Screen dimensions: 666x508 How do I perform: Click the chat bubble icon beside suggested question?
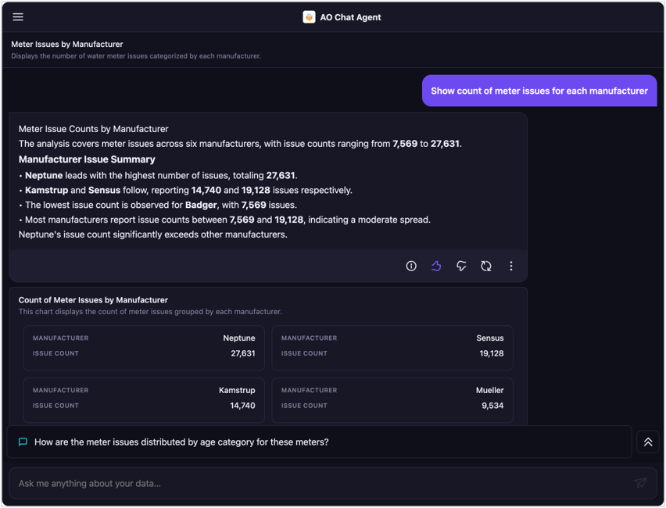[23, 442]
